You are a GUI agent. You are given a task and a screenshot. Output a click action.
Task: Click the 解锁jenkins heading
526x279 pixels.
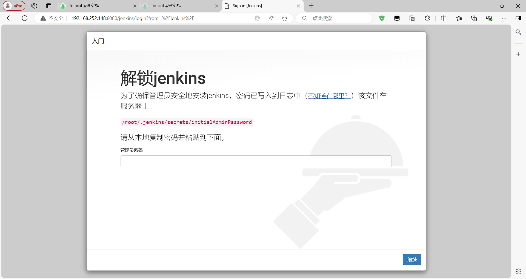point(163,78)
